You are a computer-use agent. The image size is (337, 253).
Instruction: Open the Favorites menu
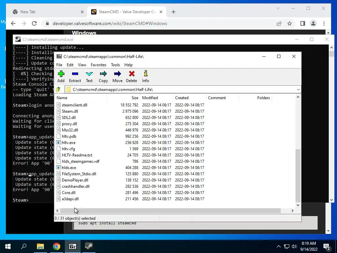98,65
